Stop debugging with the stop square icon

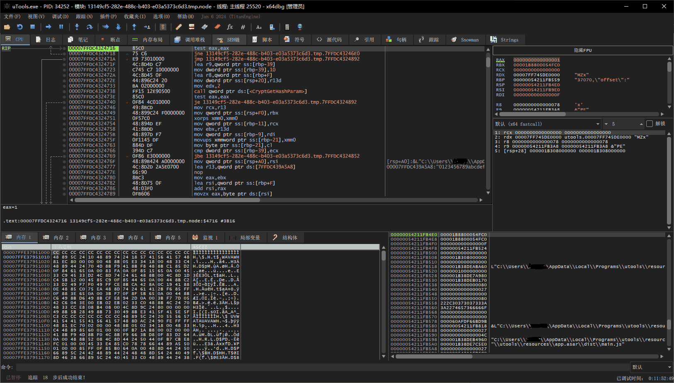pyautogui.click(x=32, y=27)
